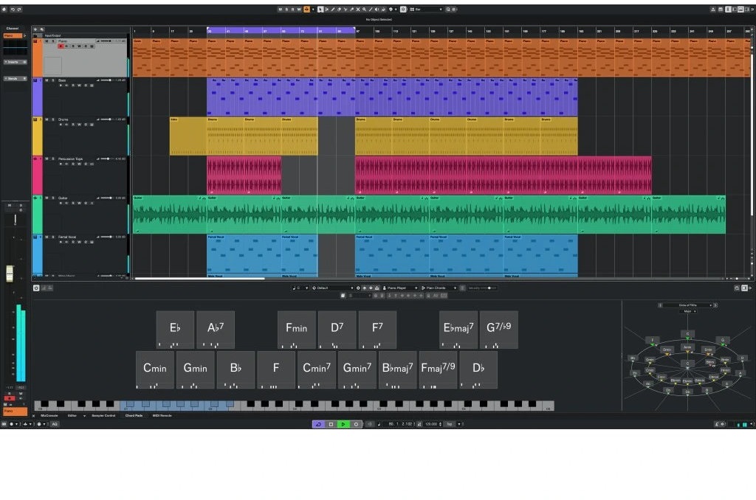This screenshot has height=500, width=756.
Task: Expand the Inserts section in Channel inspector
Action: (15, 62)
